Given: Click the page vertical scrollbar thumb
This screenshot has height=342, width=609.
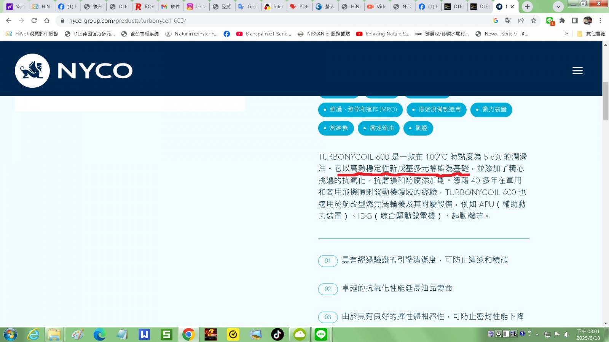Looking at the screenshot, I should tap(605, 101).
